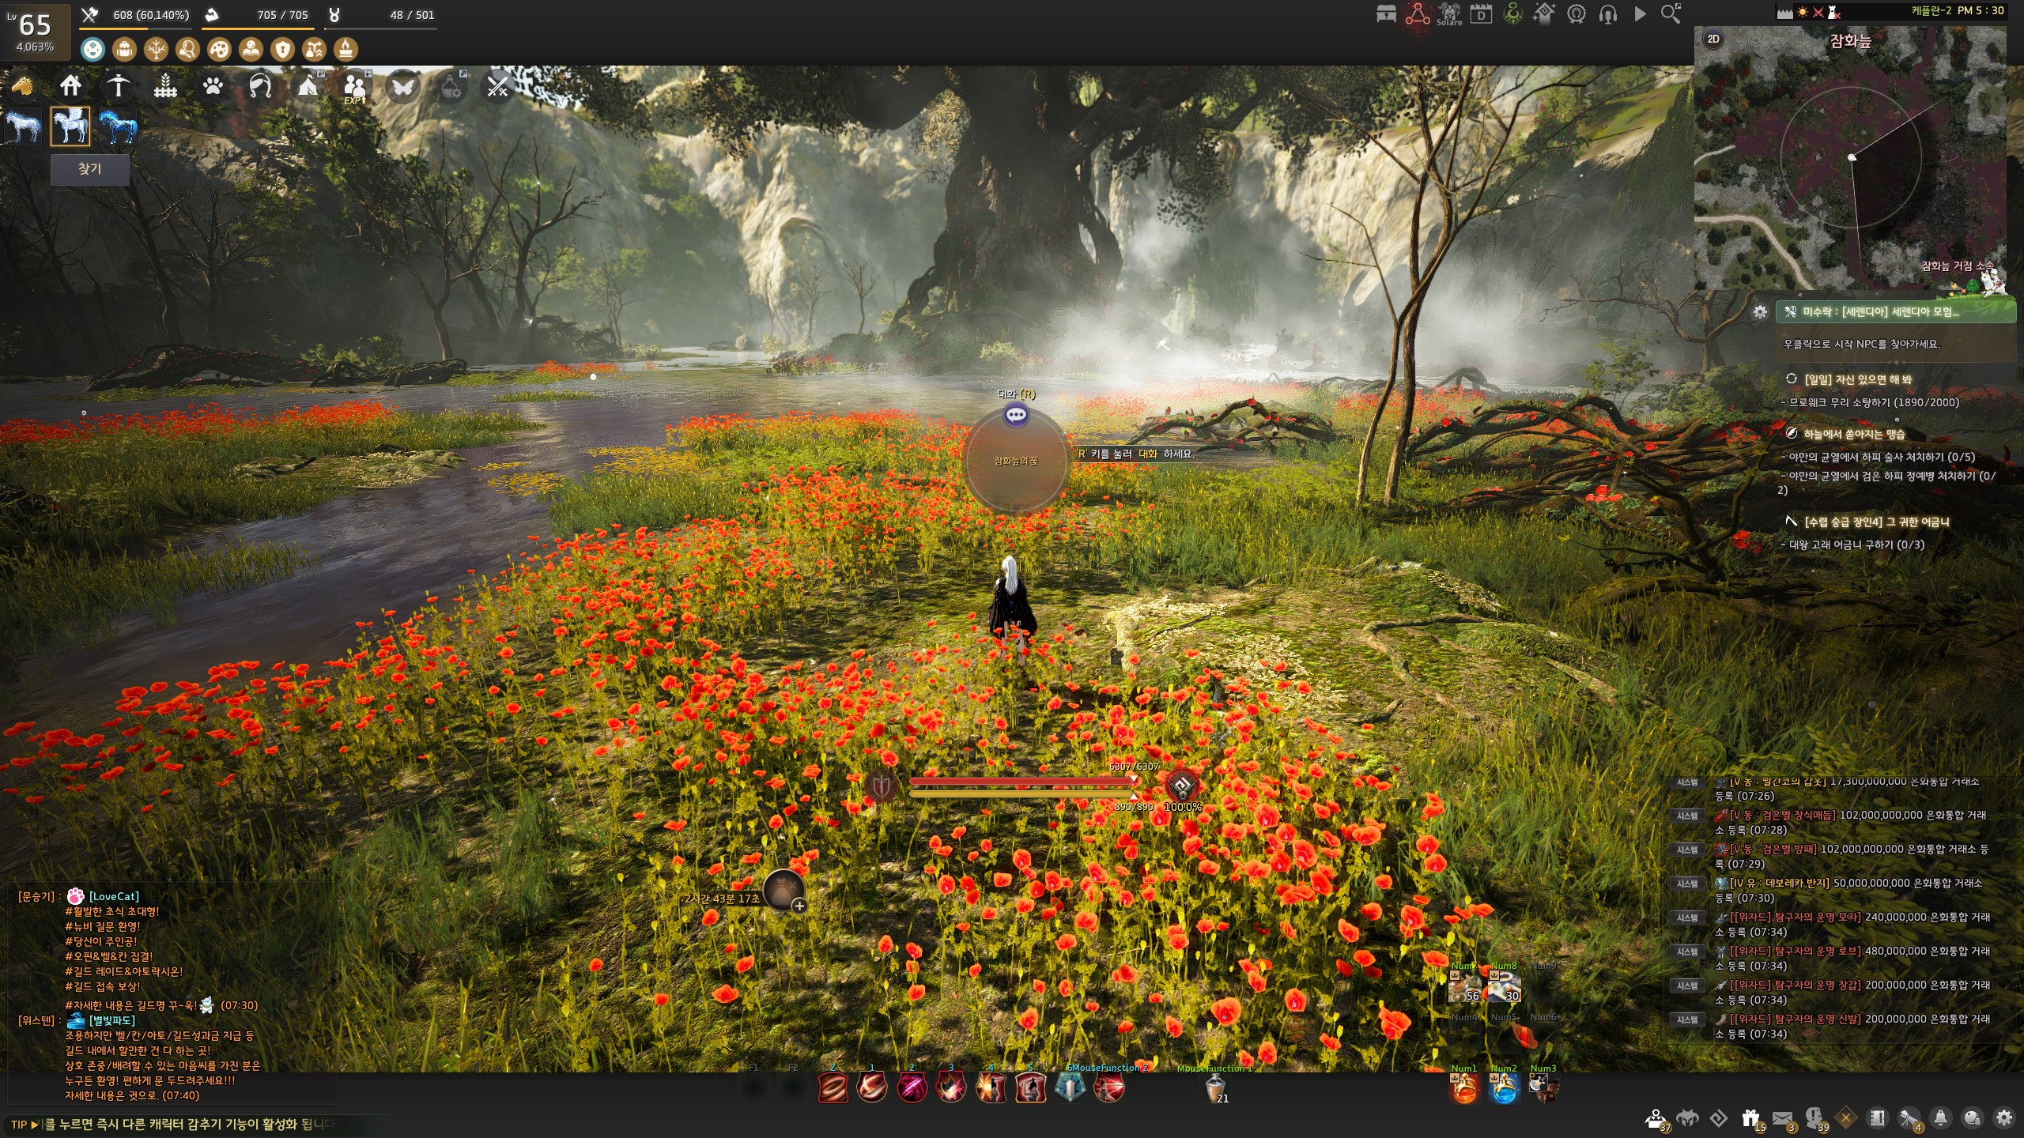2024x1138 pixels.
Task: Click the 찾기 find button
Action: click(89, 169)
